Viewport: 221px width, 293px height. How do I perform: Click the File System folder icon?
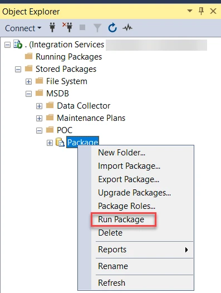click(x=39, y=81)
